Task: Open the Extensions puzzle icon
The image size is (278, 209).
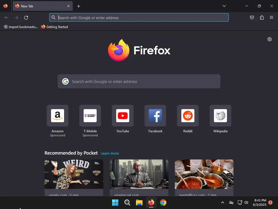Action: (x=262, y=17)
